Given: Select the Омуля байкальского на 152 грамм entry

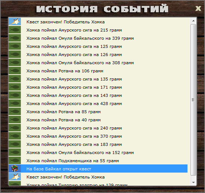Looking at the screenshot, I should click(x=98, y=153).
